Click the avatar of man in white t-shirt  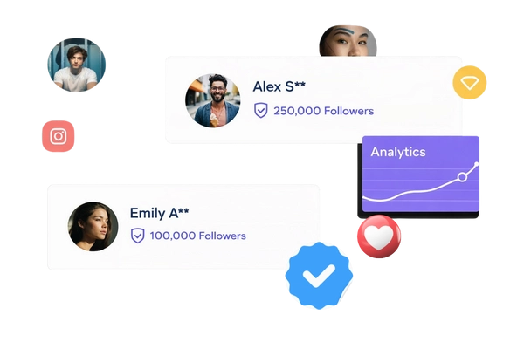point(77,65)
